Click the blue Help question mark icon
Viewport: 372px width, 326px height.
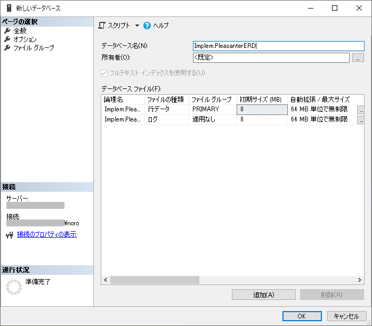pos(147,26)
